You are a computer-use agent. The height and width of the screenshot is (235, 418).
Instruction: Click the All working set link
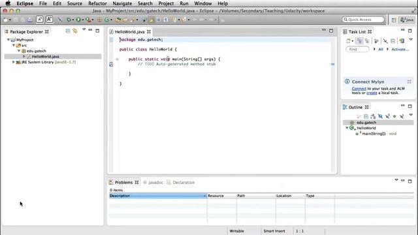(x=381, y=50)
